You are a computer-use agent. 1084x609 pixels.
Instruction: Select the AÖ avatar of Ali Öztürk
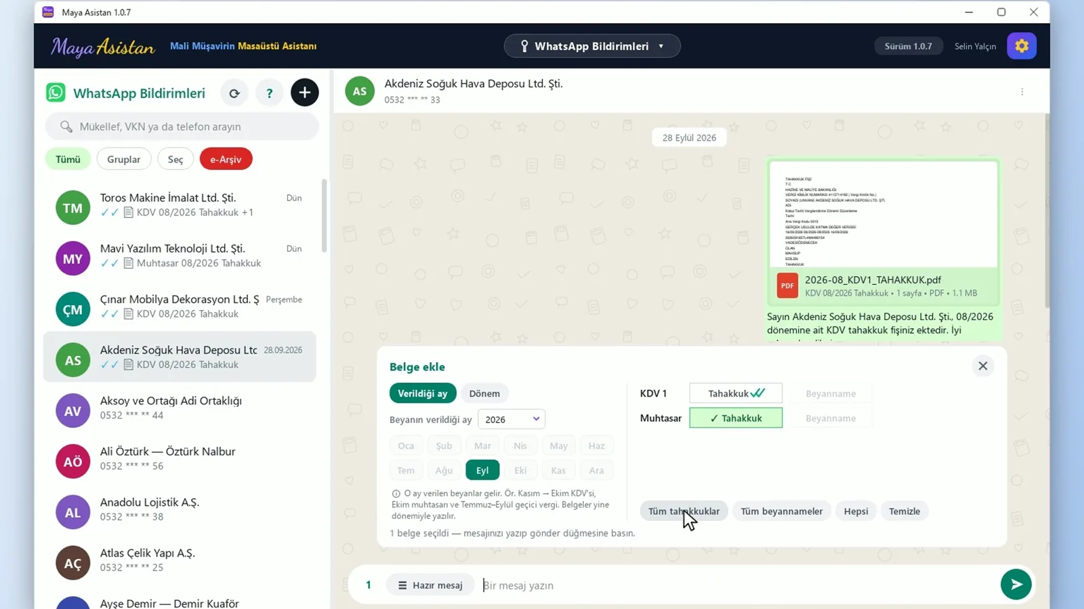73,461
